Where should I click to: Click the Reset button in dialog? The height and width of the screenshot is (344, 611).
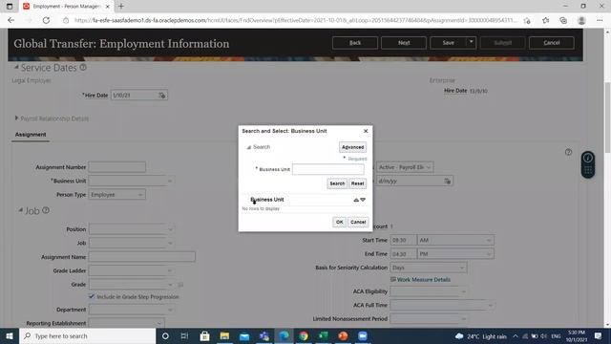(357, 183)
